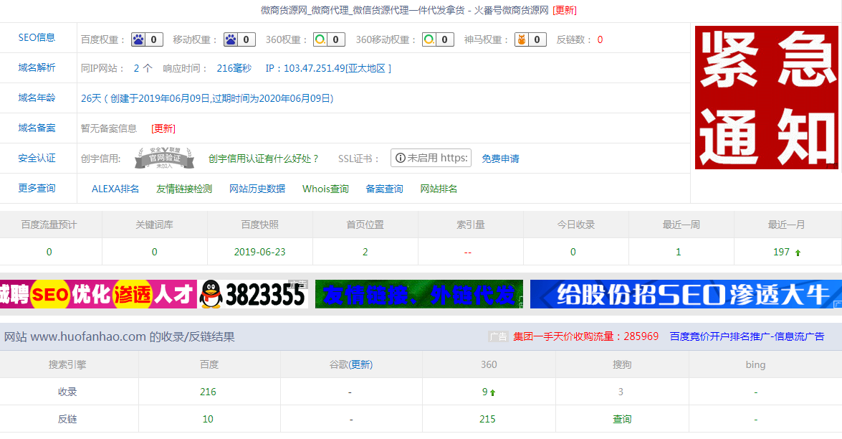Click the red 更新 link in page title
This screenshot has width=842, height=439.
pos(565,10)
